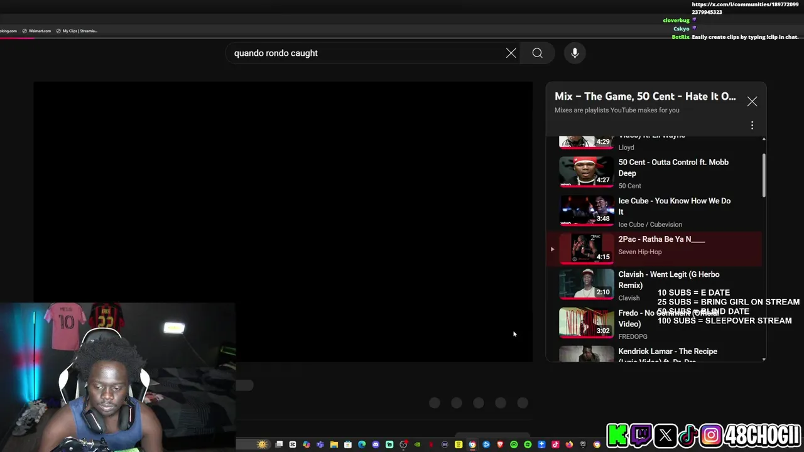Viewport: 804px width, 452px height.
Task: Click the magnifier search button
Action: tap(537, 53)
